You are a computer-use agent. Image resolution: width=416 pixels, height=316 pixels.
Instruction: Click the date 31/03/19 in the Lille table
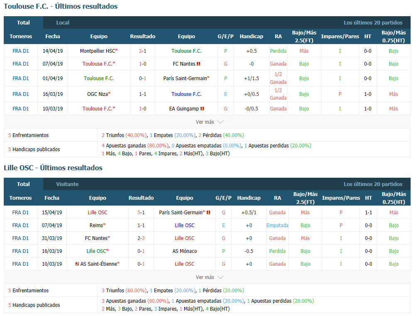52,238
